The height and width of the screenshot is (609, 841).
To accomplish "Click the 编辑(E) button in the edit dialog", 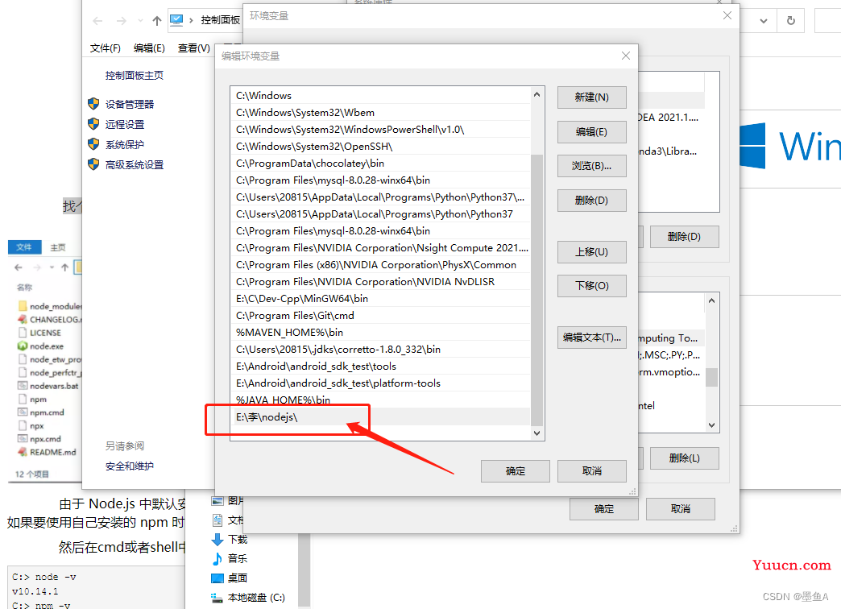I will 591,132.
